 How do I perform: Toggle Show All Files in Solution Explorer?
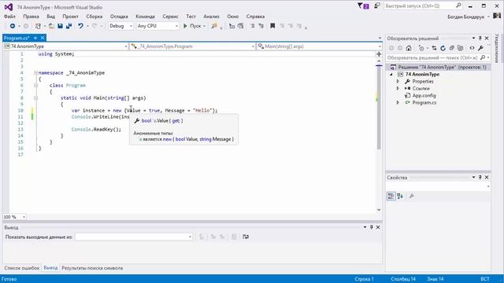(460, 48)
